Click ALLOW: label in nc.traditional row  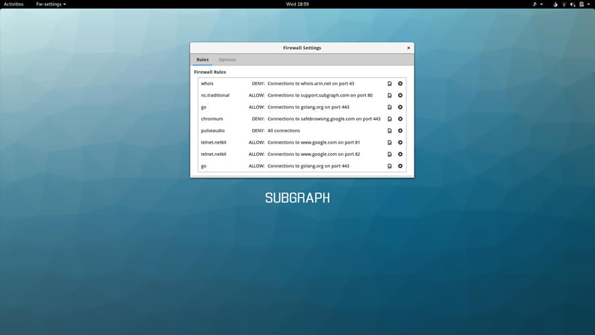coord(256,95)
